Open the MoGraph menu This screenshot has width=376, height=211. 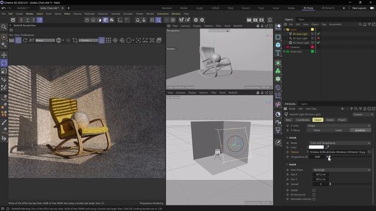[90, 14]
